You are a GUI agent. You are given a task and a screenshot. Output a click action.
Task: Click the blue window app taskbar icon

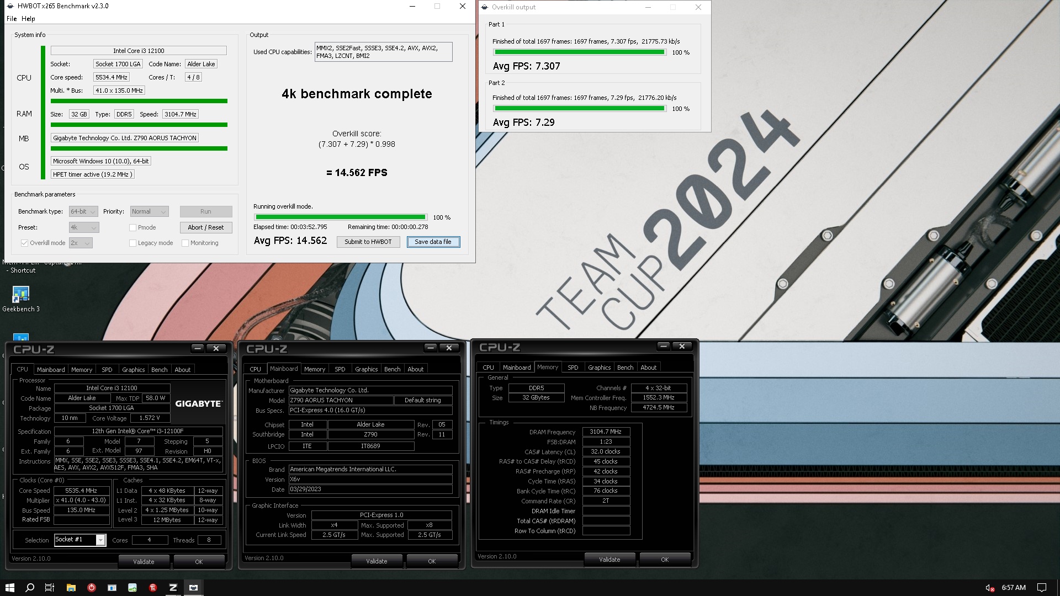coord(112,588)
